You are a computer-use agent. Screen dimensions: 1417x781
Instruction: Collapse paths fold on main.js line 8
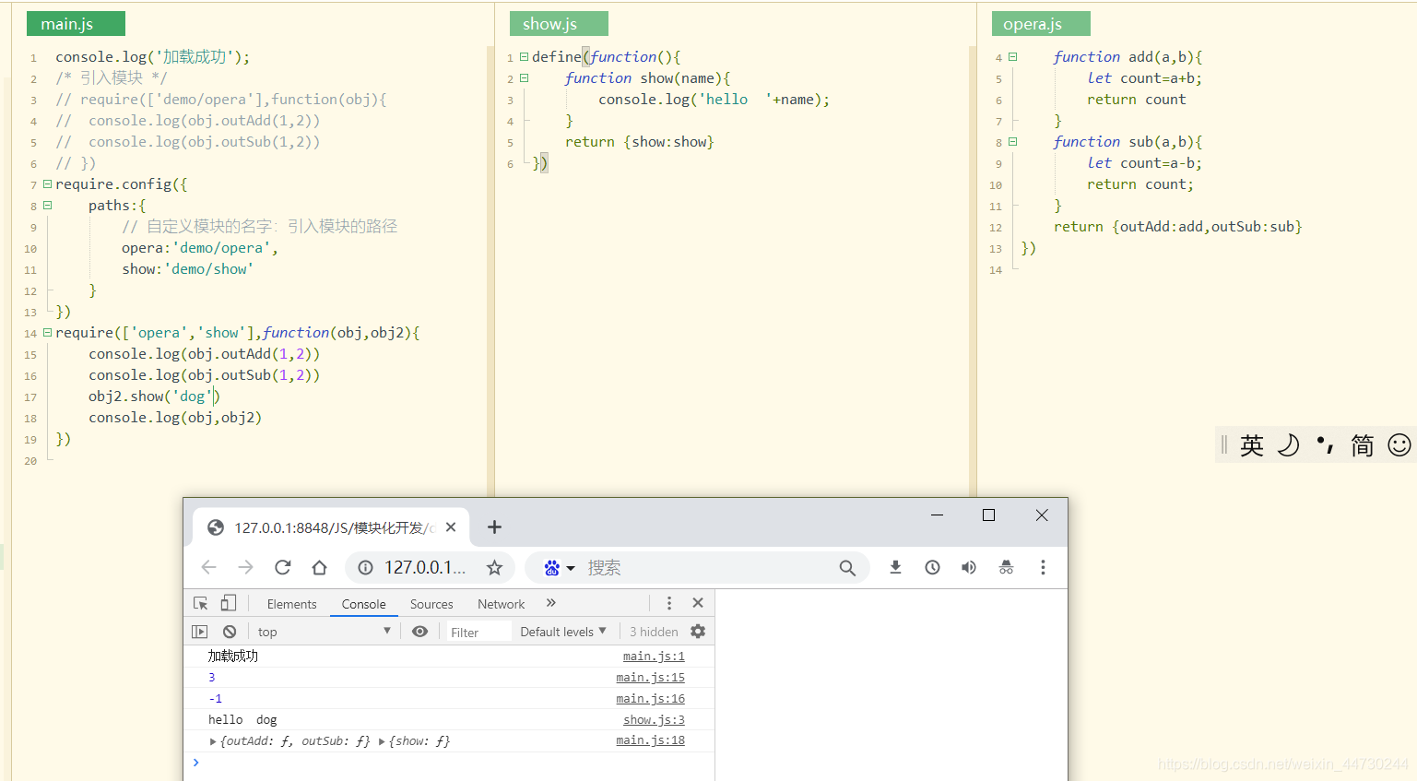47,206
